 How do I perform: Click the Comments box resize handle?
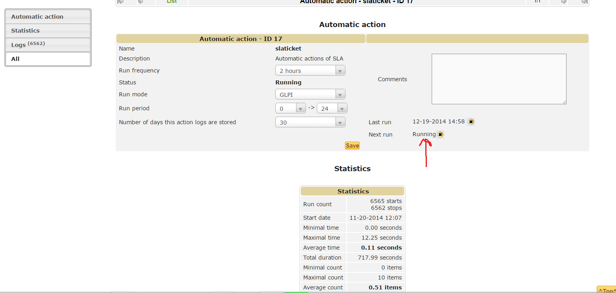pyautogui.click(x=564, y=102)
